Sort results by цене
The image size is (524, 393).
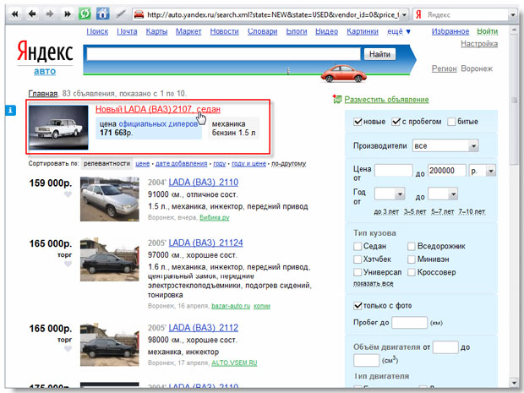142,163
